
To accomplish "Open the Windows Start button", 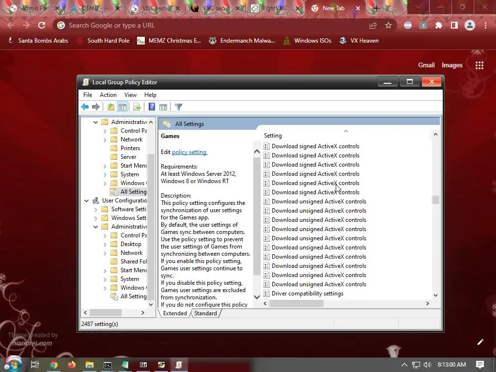I will (13, 364).
